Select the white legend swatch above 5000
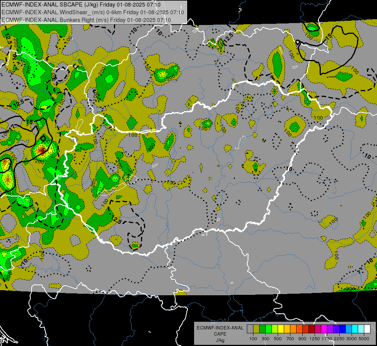377x346 pixels. point(367,329)
